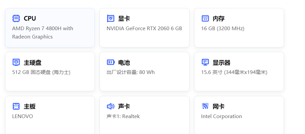
Task: Click the LENOVO motherboard text
Action: (22, 116)
